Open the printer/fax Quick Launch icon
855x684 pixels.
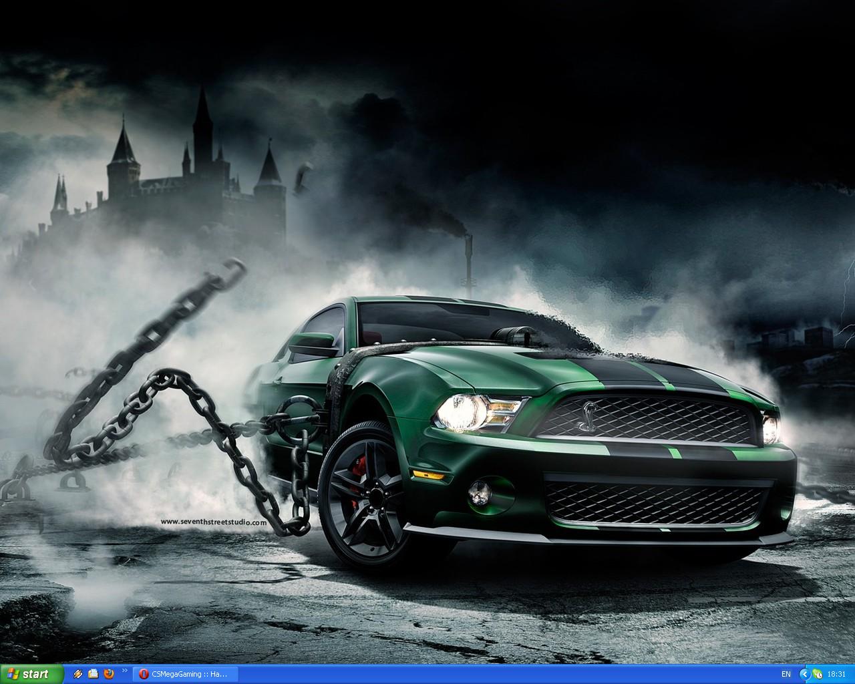pyautogui.click(x=94, y=674)
